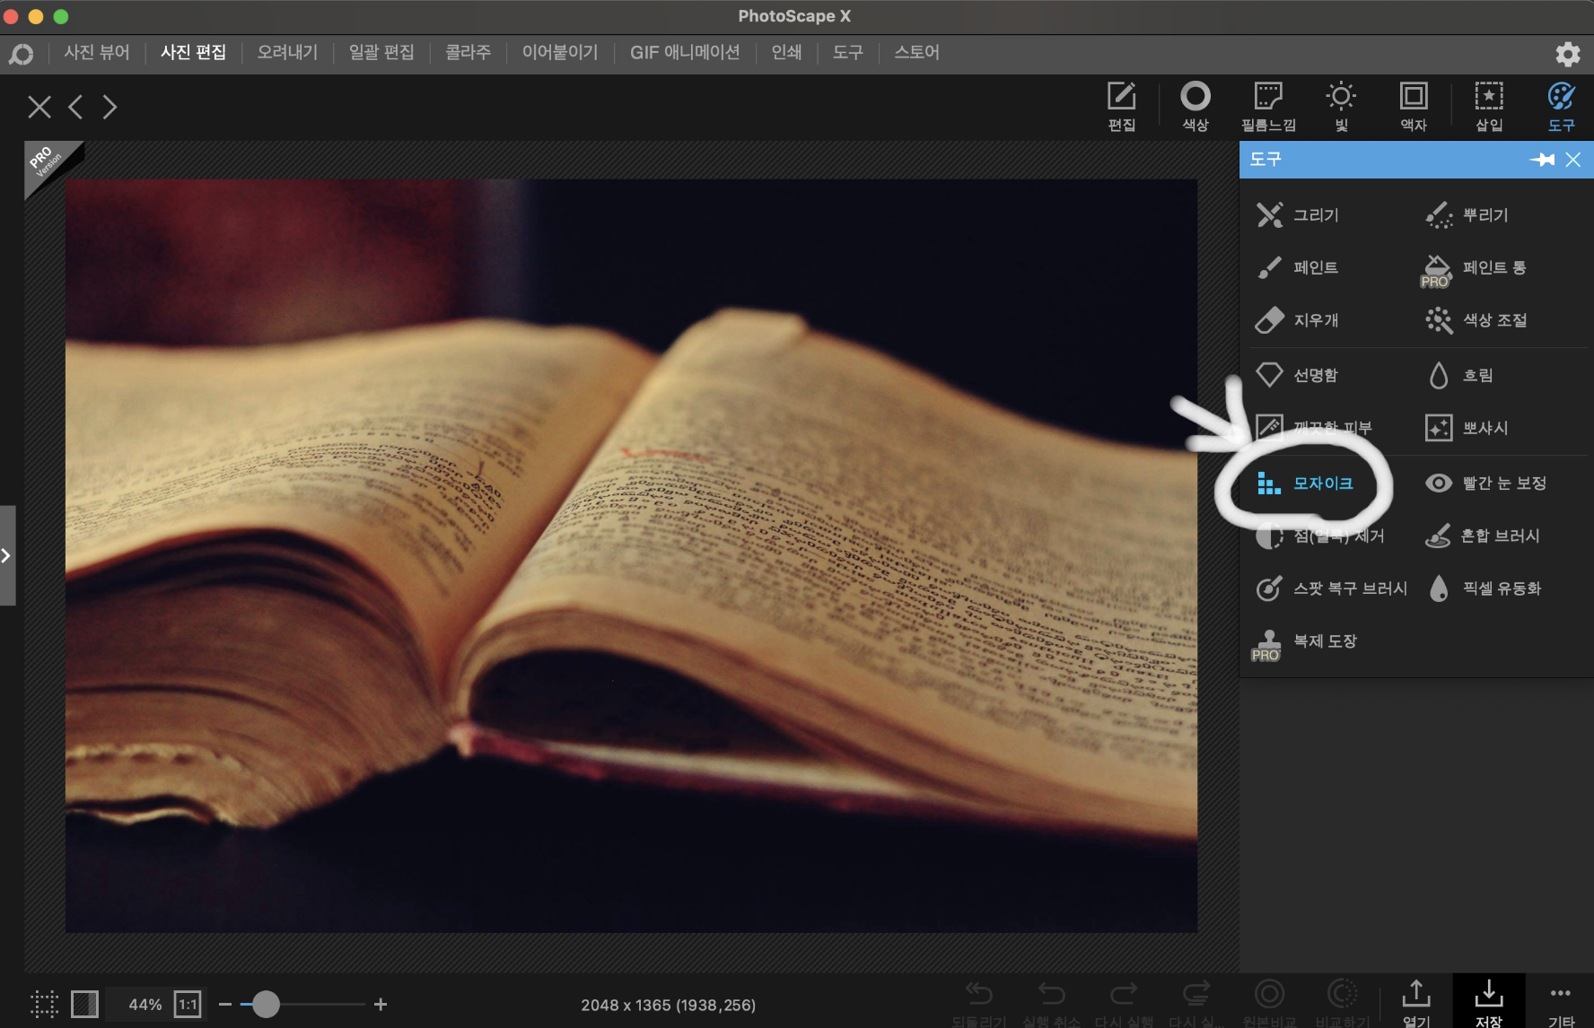Select the 픽셀 유동화 tool
1594x1028 pixels.
(1485, 588)
